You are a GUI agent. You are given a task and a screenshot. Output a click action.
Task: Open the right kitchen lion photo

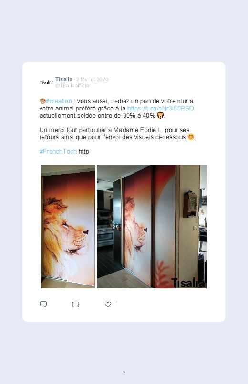[x=152, y=227]
